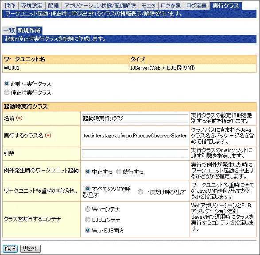This screenshot has width=260, height=255.
Task: Click the empty 引数 input field
Action: click(135, 153)
